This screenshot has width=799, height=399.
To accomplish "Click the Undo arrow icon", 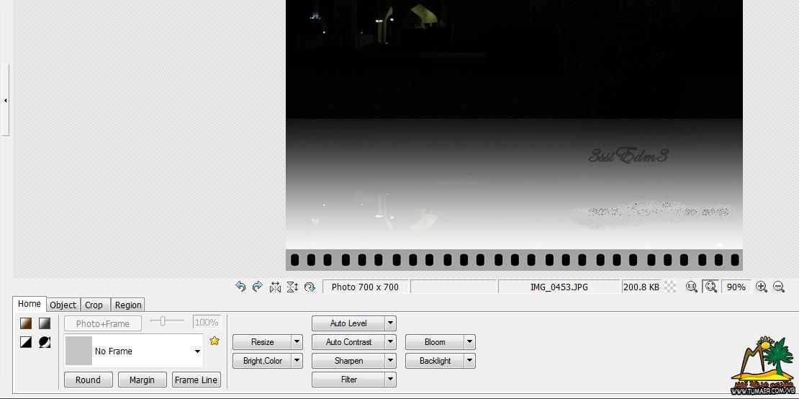I will 240,287.
